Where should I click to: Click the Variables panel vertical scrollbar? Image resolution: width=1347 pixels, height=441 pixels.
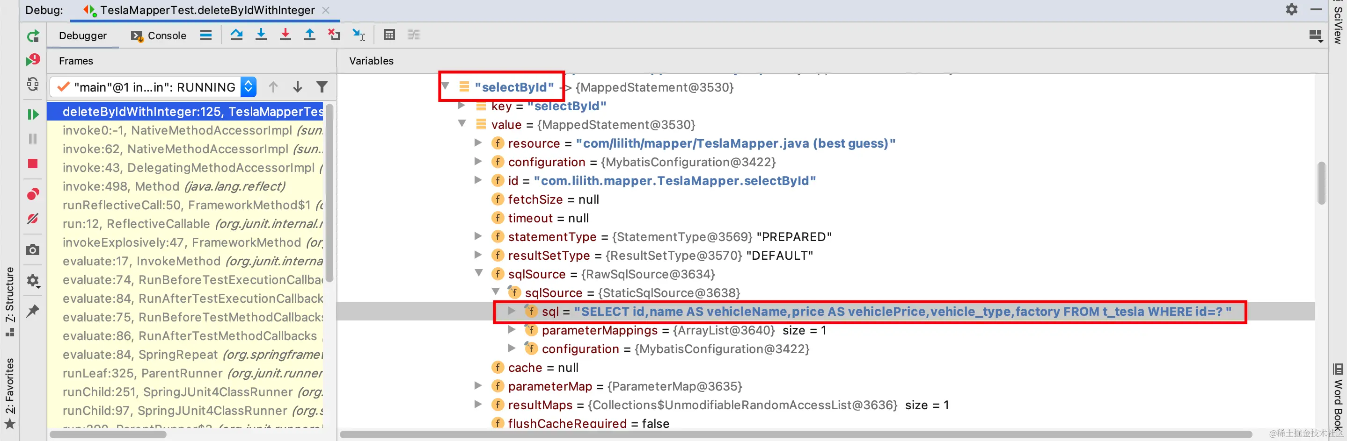[1321, 183]
